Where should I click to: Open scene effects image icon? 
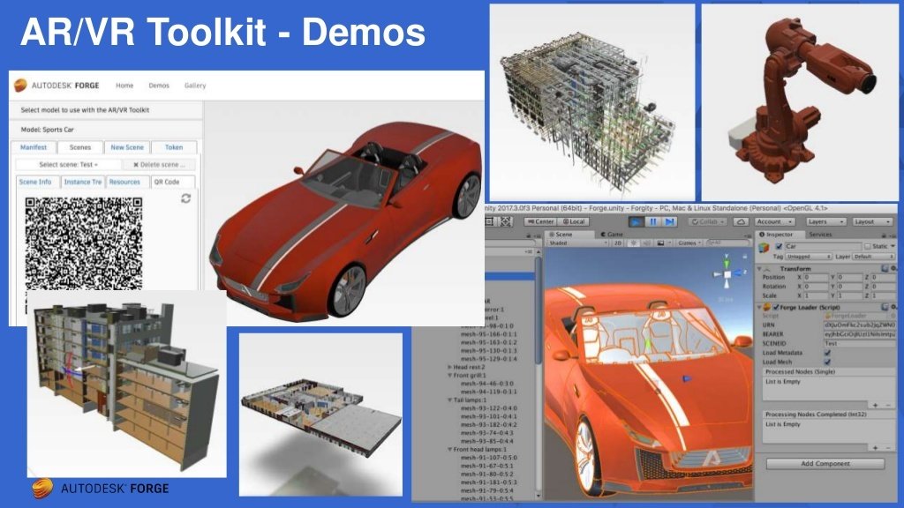(660, 243)
